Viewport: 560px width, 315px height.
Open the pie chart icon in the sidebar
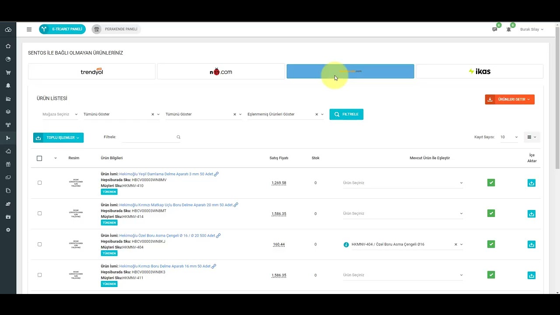[8, 59]
